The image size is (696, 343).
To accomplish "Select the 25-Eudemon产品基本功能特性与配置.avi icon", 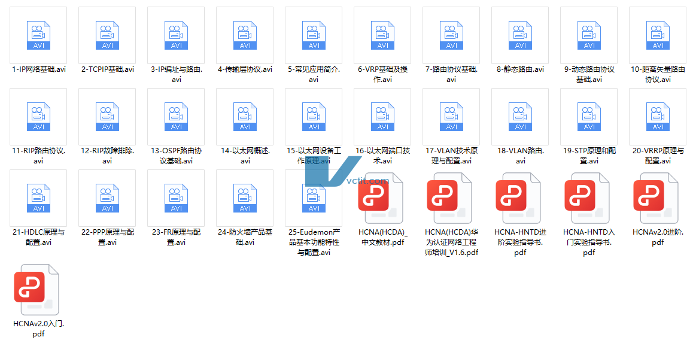I will coord(314,198).
